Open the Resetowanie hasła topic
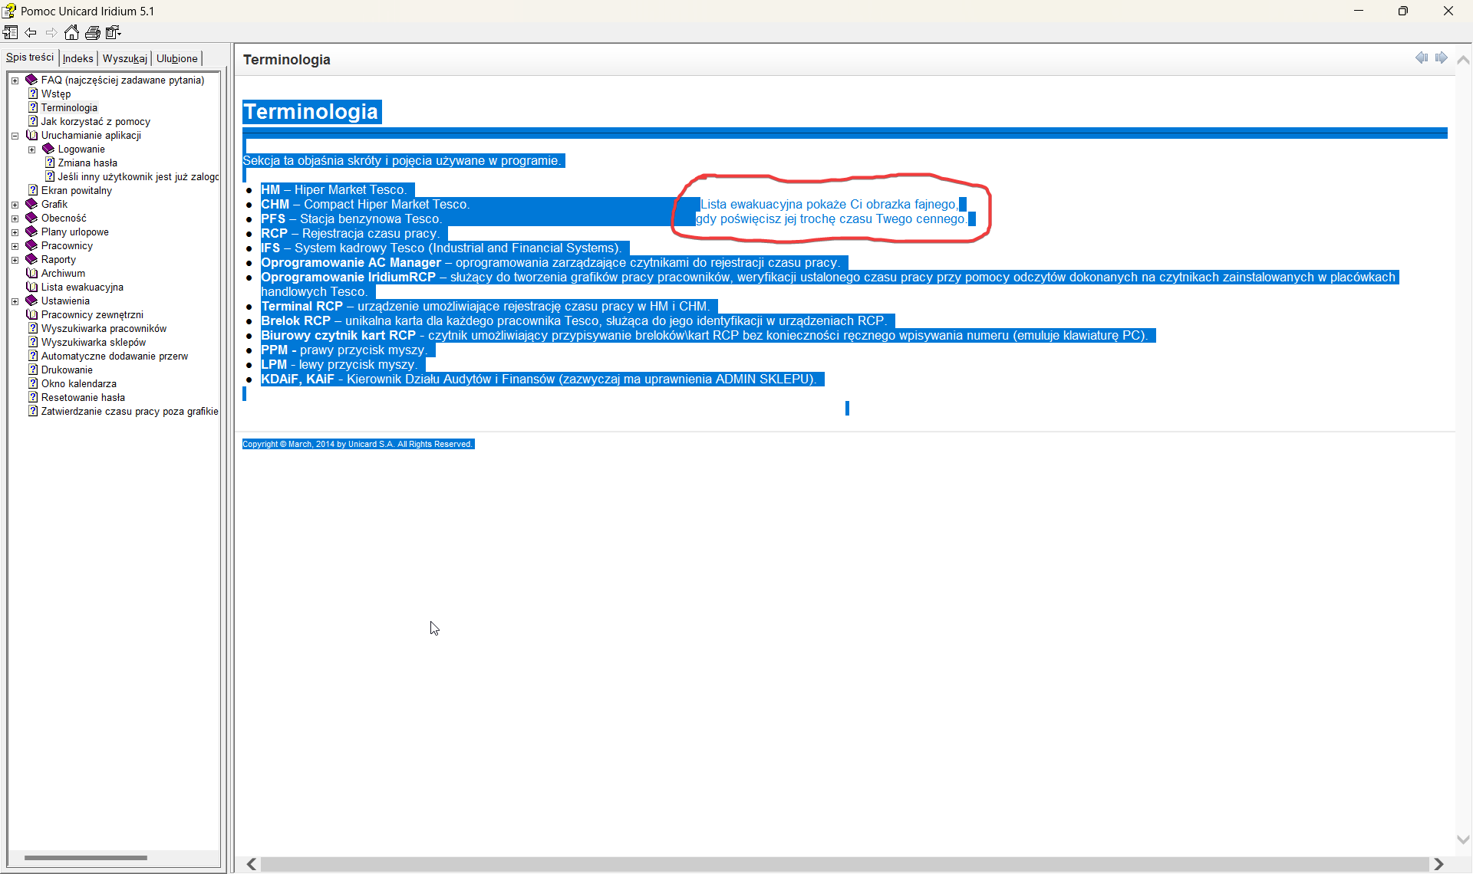The width and height of the screenshot is (1473, 874). [x=83, y=398]
